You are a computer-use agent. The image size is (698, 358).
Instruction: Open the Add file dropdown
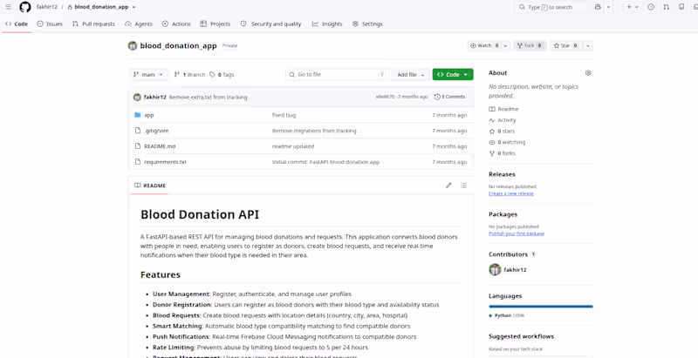coord(410,75)
